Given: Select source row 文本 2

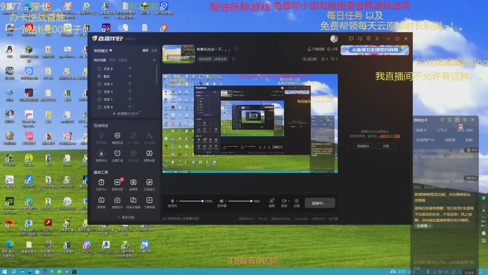Looking at the screenshot, I should (x=124, y=84).
